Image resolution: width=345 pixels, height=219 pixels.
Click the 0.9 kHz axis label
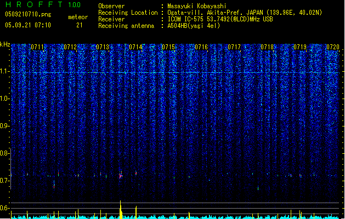5,126
